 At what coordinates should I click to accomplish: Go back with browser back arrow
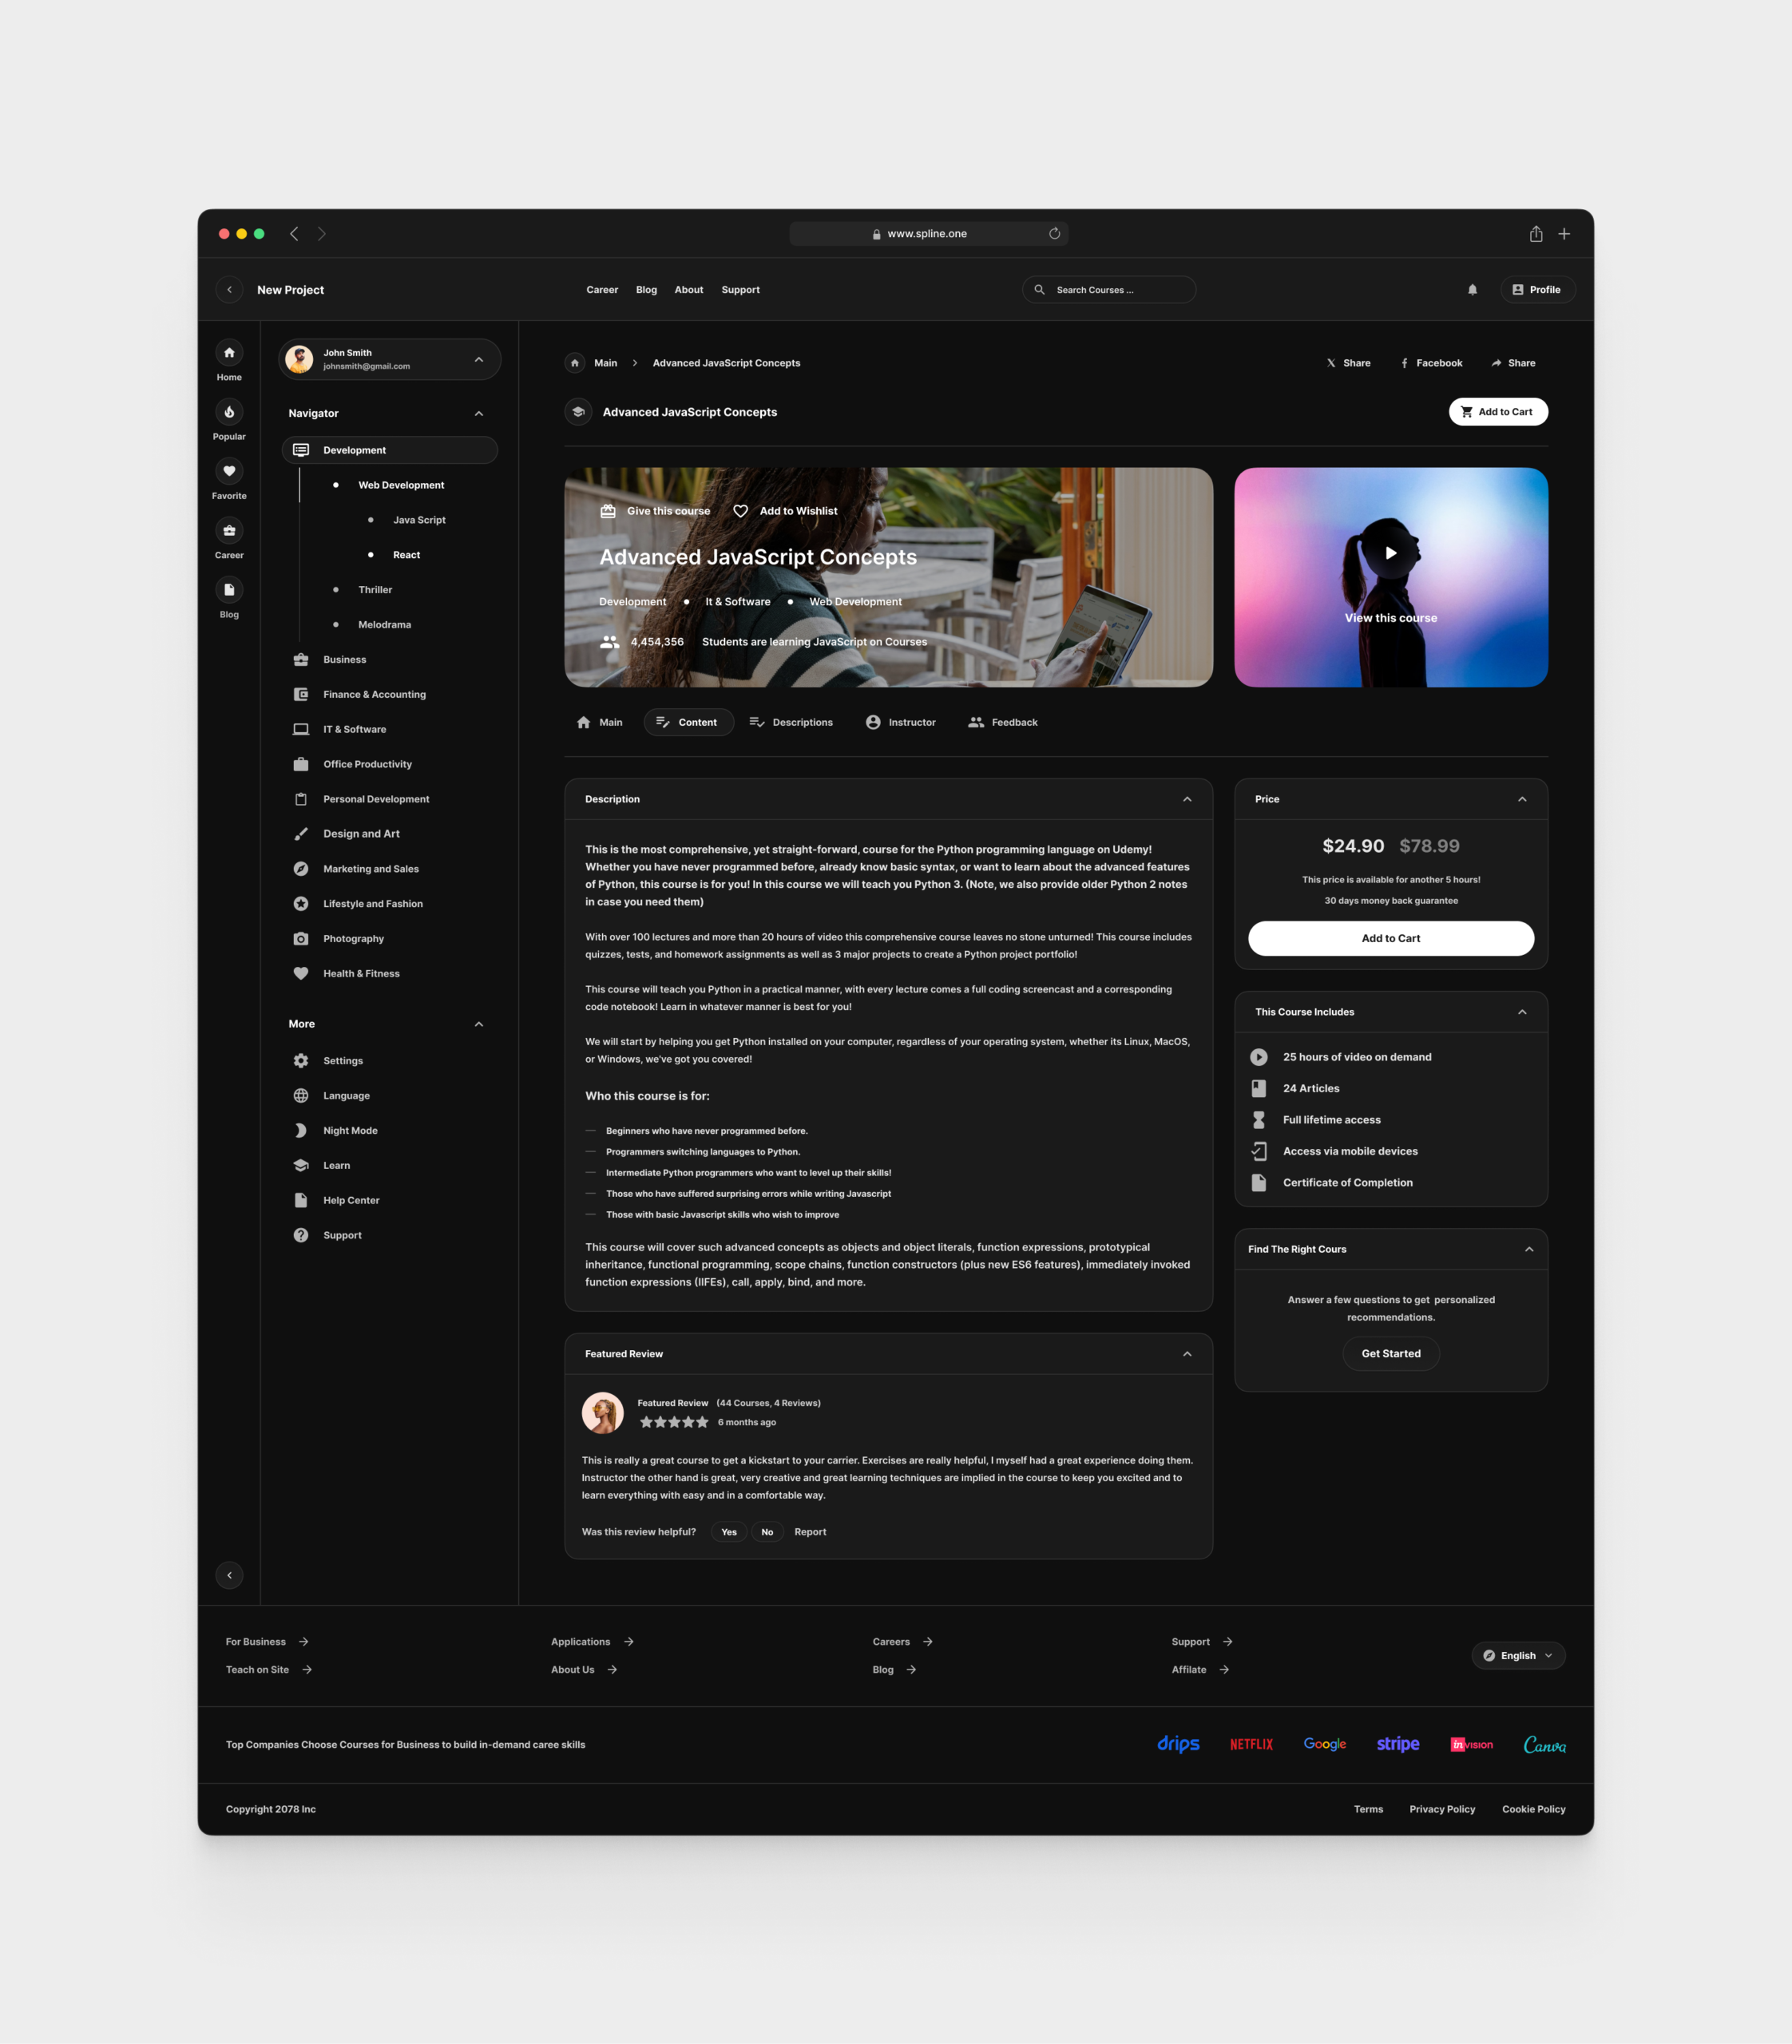[x=294, y=234]
